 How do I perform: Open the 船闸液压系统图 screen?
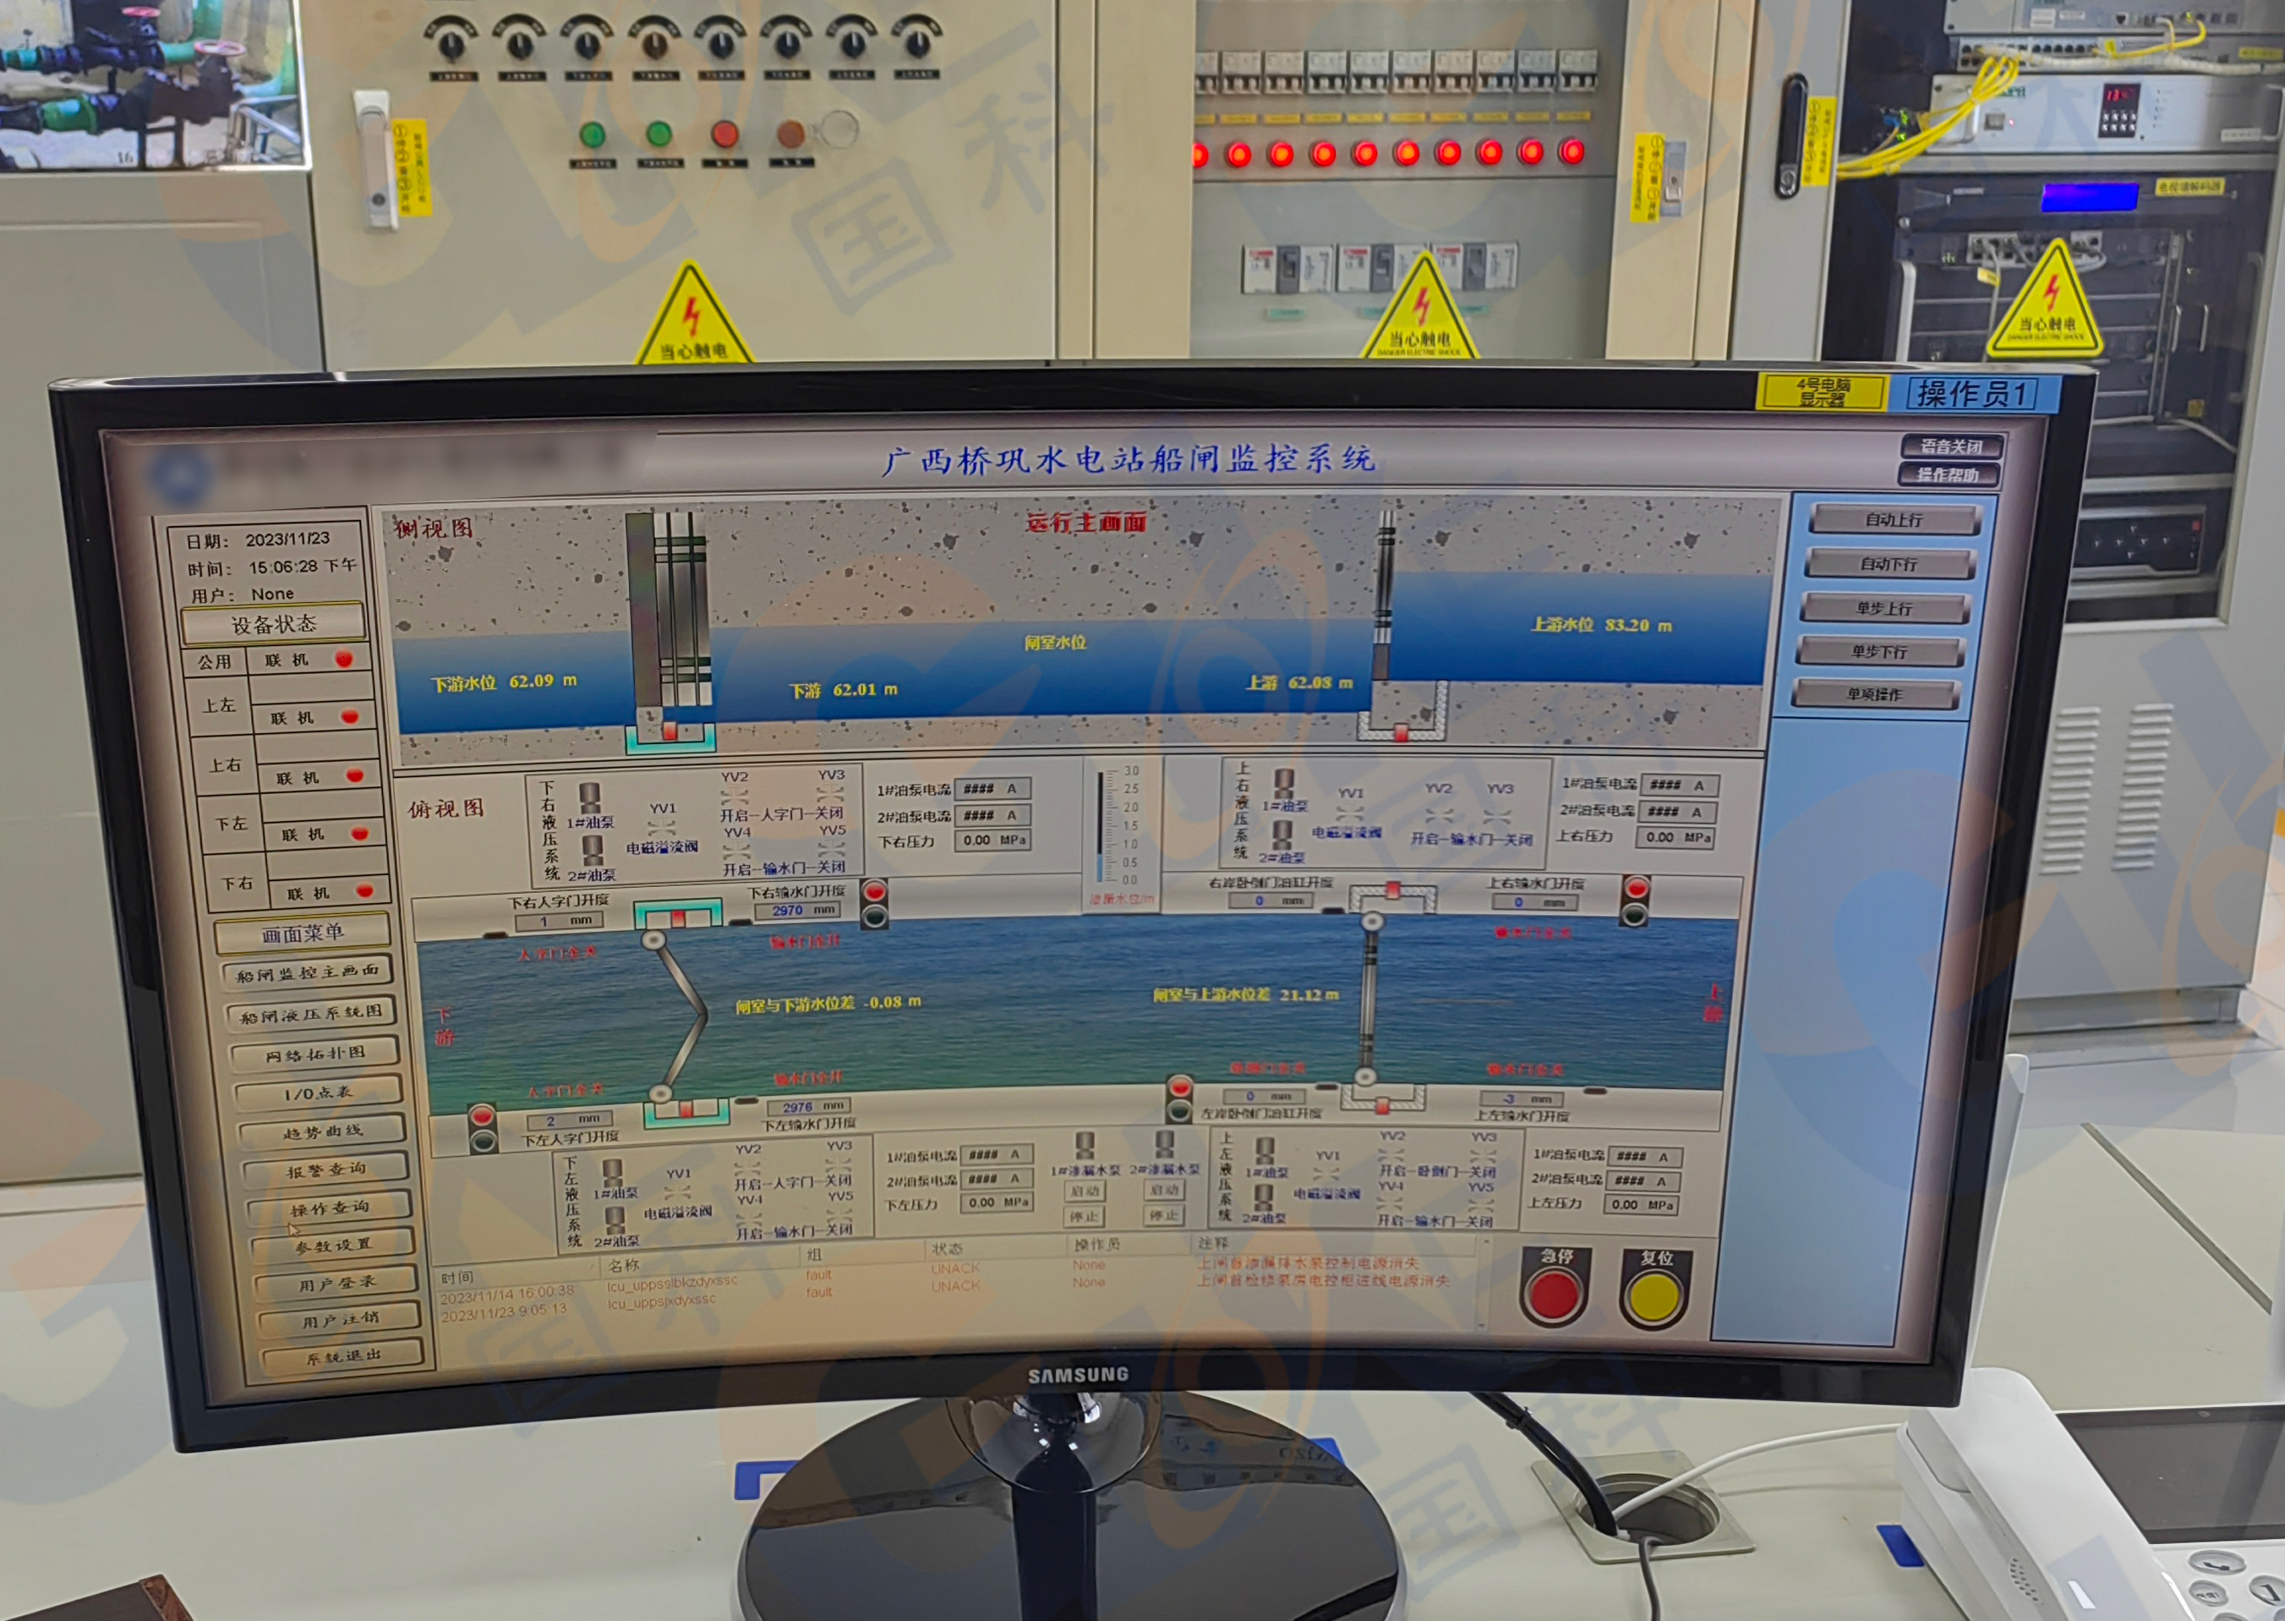coord(311,1014)
